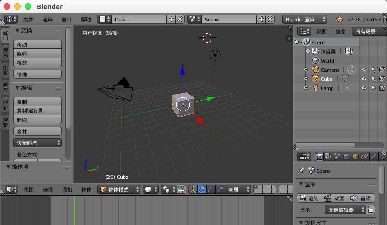Image resolution: width=387 pixels, height=225 pixels.
Task: Open the Render properties camera tab
Action: pos(319,156)
